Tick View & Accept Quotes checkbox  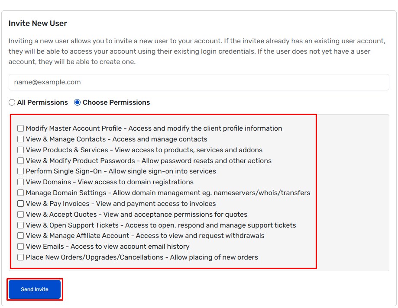20,215
